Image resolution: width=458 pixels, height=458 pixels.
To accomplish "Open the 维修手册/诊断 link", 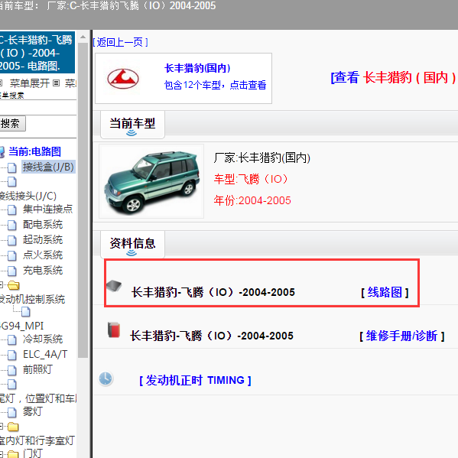I will click(401, 336).
